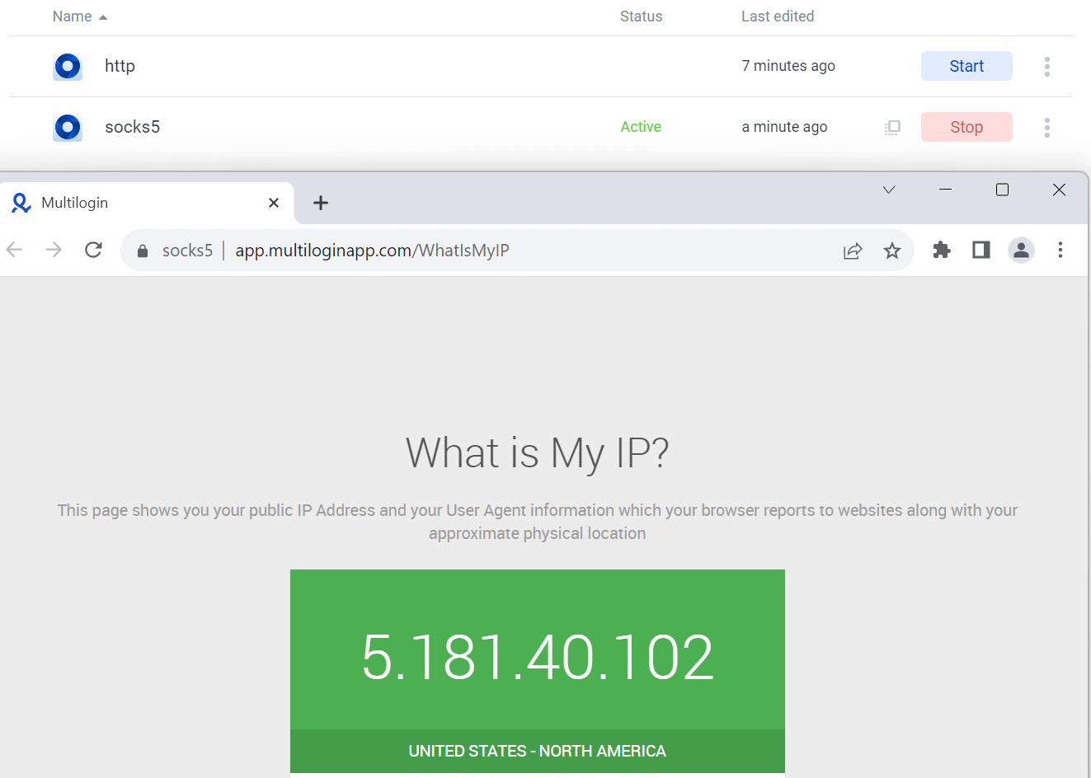
Task: Open the more options menu for http profile
Action: pos(1047,67)
